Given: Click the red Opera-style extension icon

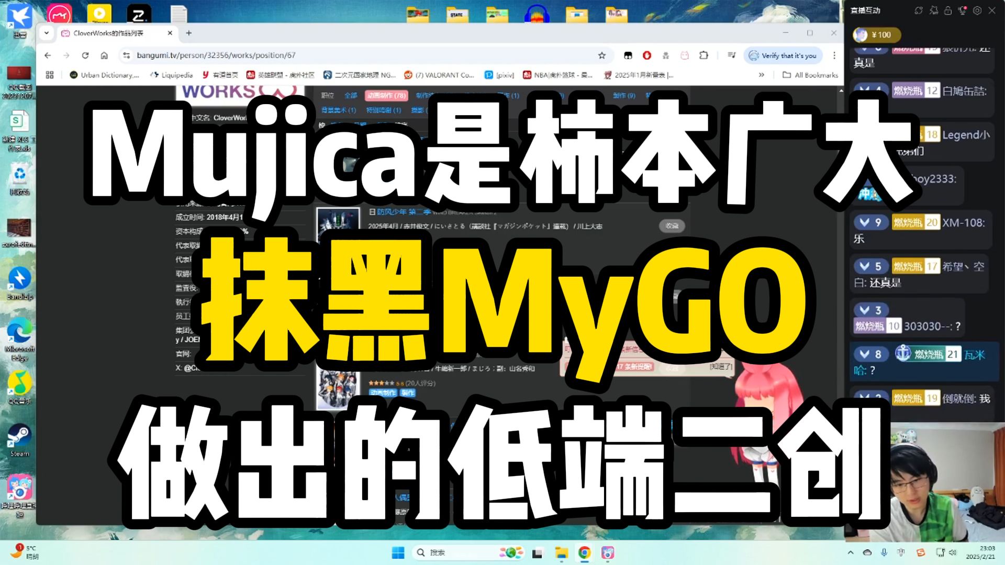Looking at the screenshot, I should pyautogui.click(x=647, y=55).
